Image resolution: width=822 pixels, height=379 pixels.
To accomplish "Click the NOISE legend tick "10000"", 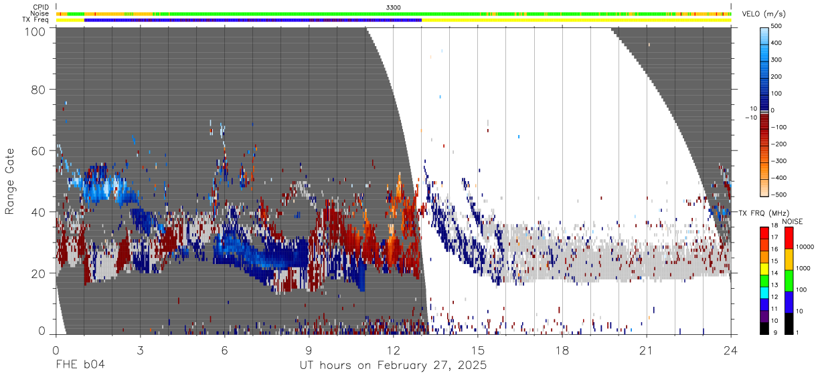I will [804, 247].
